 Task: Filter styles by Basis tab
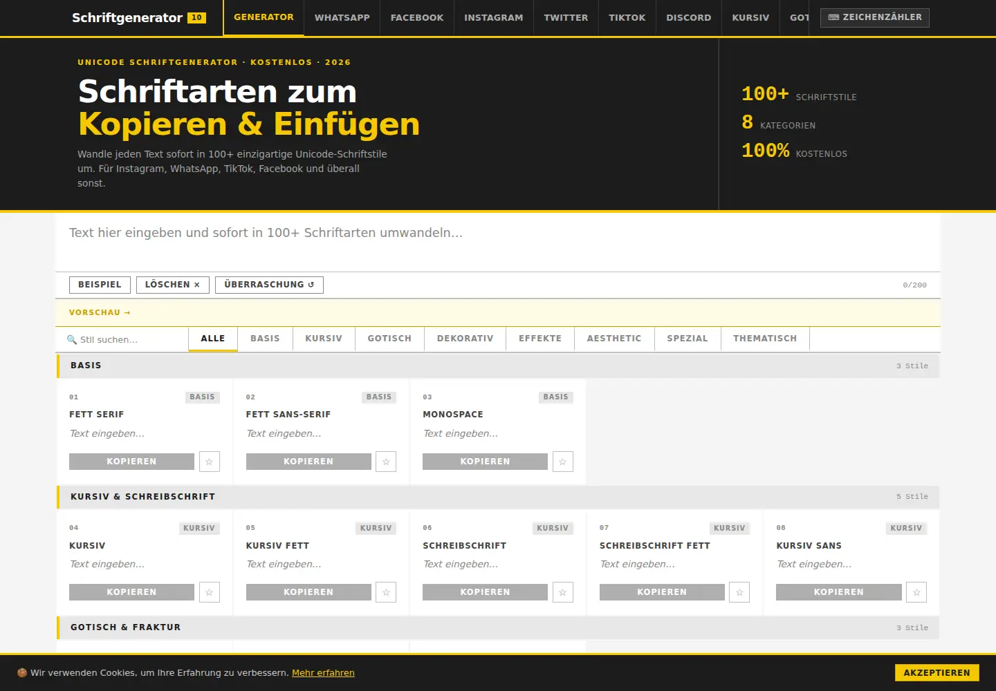click(266, 339)
